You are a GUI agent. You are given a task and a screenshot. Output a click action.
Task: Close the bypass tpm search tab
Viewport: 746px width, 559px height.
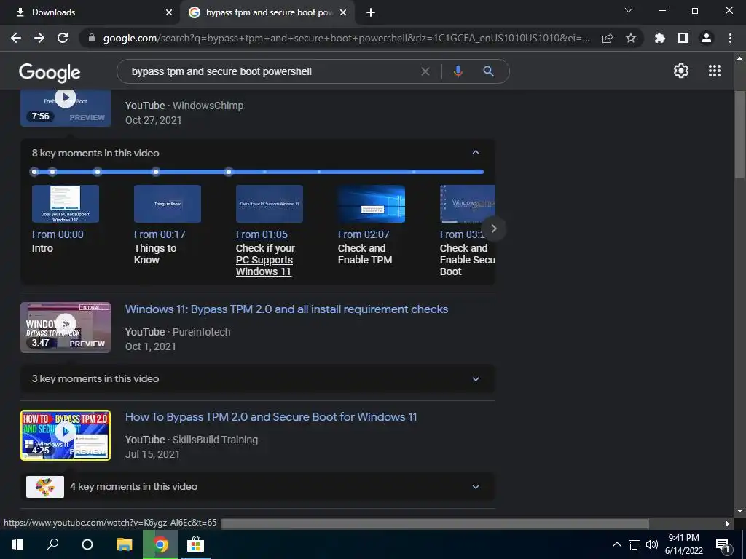tap(343, 12)
